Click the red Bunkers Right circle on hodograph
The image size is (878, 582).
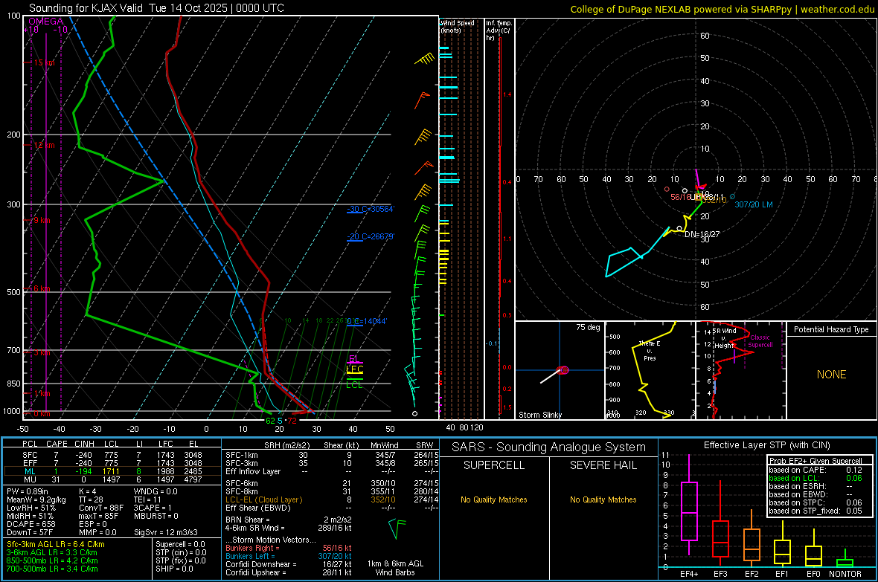667,190
